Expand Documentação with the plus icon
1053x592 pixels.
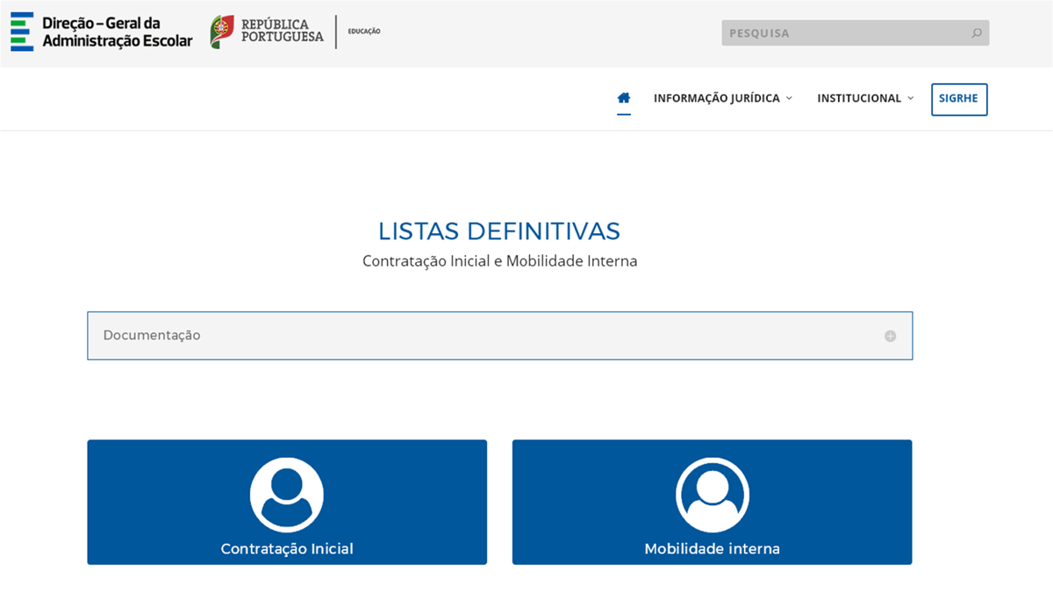[x=890, y=336]
